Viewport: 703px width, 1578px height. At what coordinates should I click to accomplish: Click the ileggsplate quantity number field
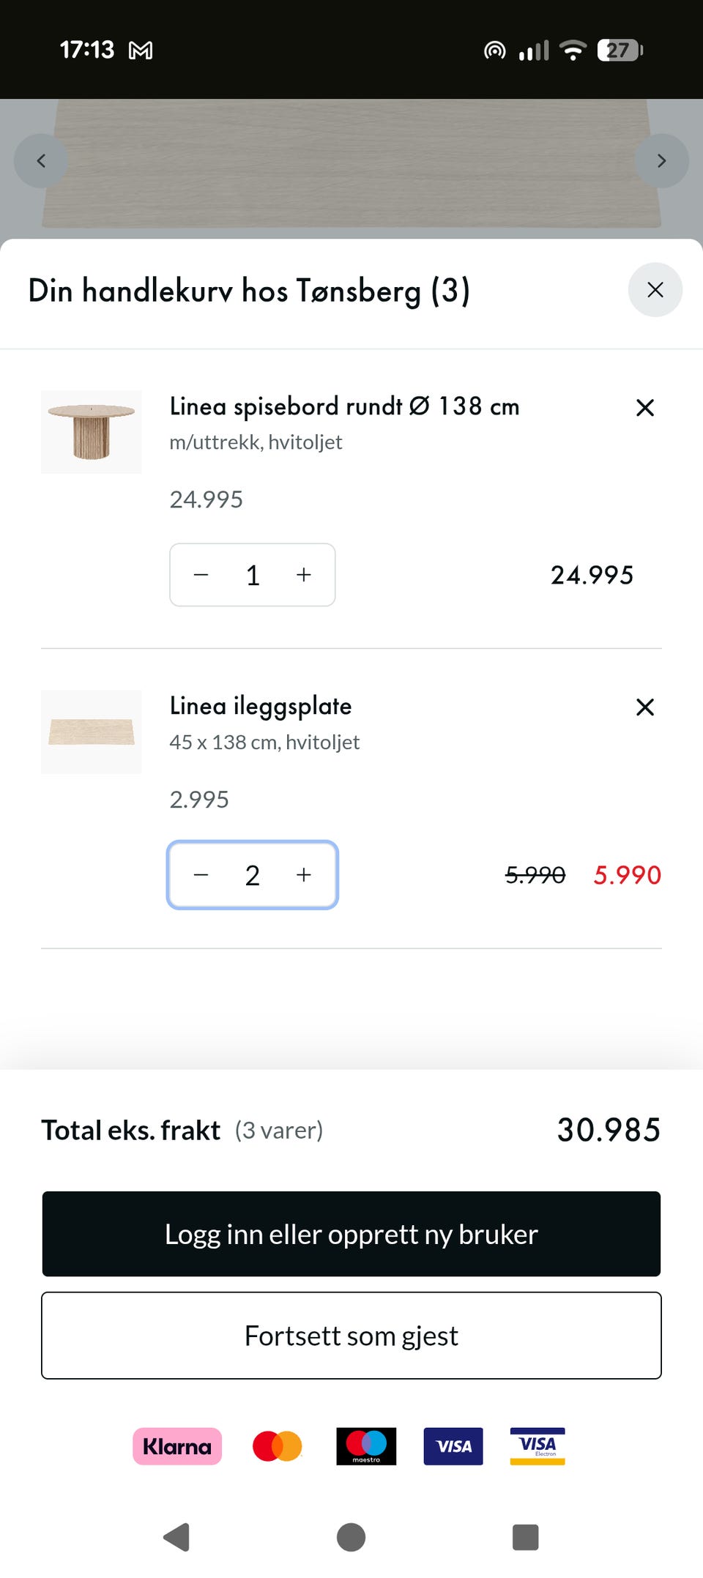coord(253,876)
